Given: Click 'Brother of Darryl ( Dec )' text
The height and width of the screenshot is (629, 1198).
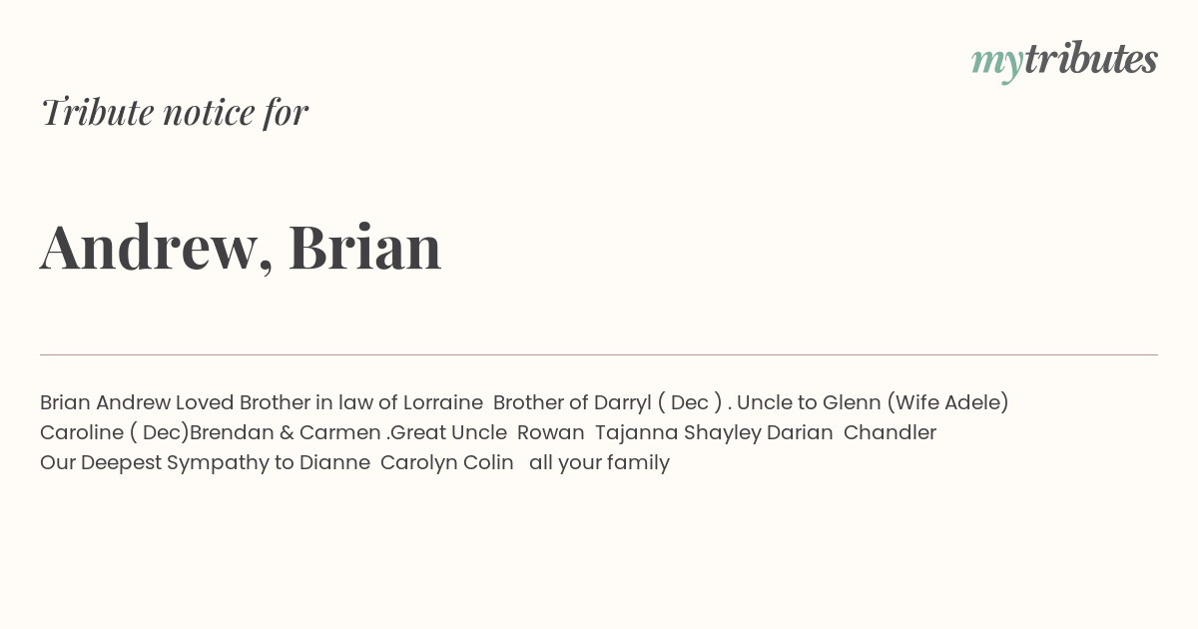Looking at the screenshot, I should tap(607, 402).
